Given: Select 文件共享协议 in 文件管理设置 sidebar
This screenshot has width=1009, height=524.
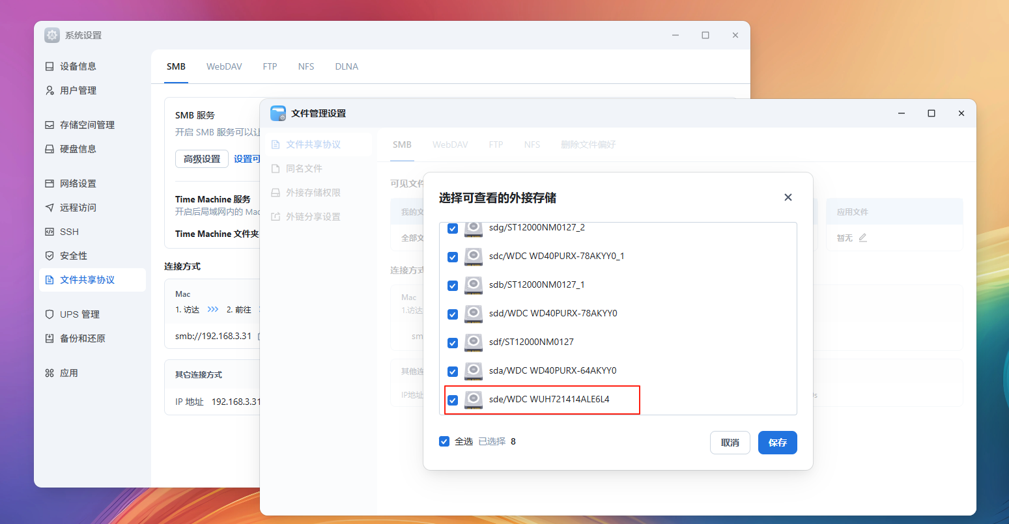Looking at the screenshot, I should (x=319, y=145).
